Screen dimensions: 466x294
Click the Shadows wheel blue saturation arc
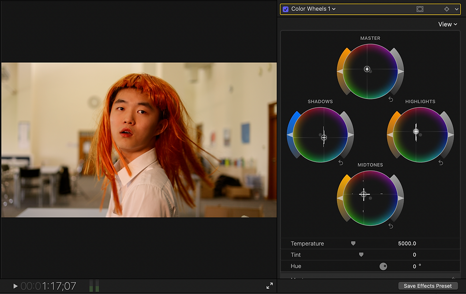pos(291,124)
